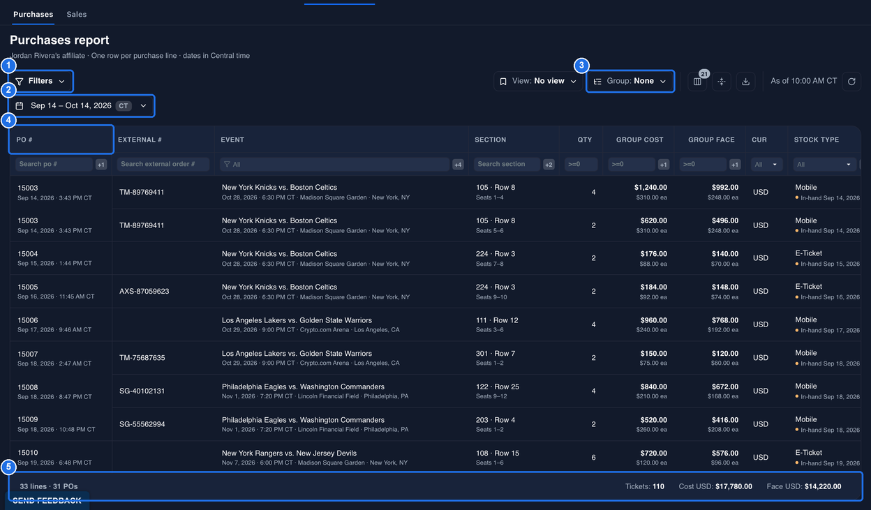Switch to the Purchases tab

click(33, 14)
